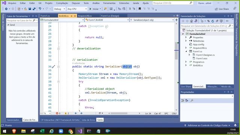
Task: Click the Alphabetical sort icon in Propriedades
Action: 187,100
